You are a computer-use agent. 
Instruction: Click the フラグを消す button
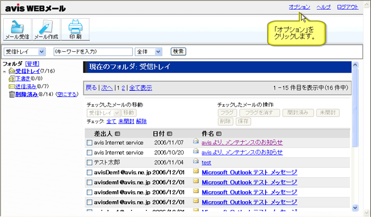260,113
